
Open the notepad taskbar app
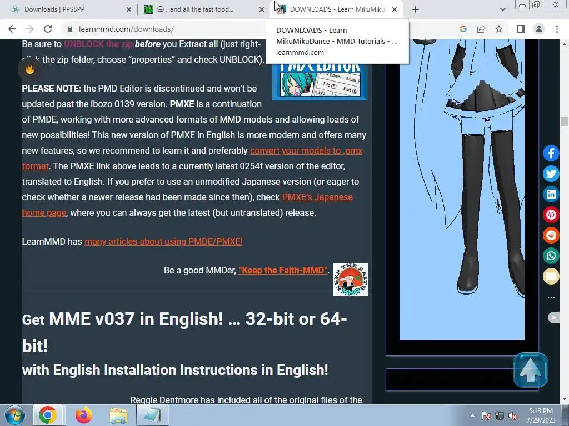(x=153, y=415)
